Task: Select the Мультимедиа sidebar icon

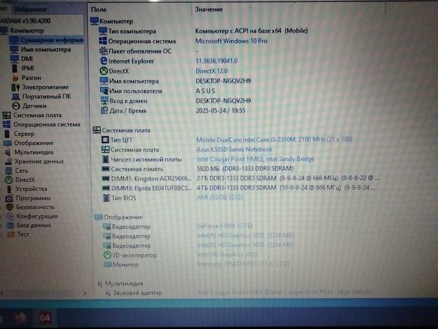Action: pyautogui.click(x=8, y=152)
